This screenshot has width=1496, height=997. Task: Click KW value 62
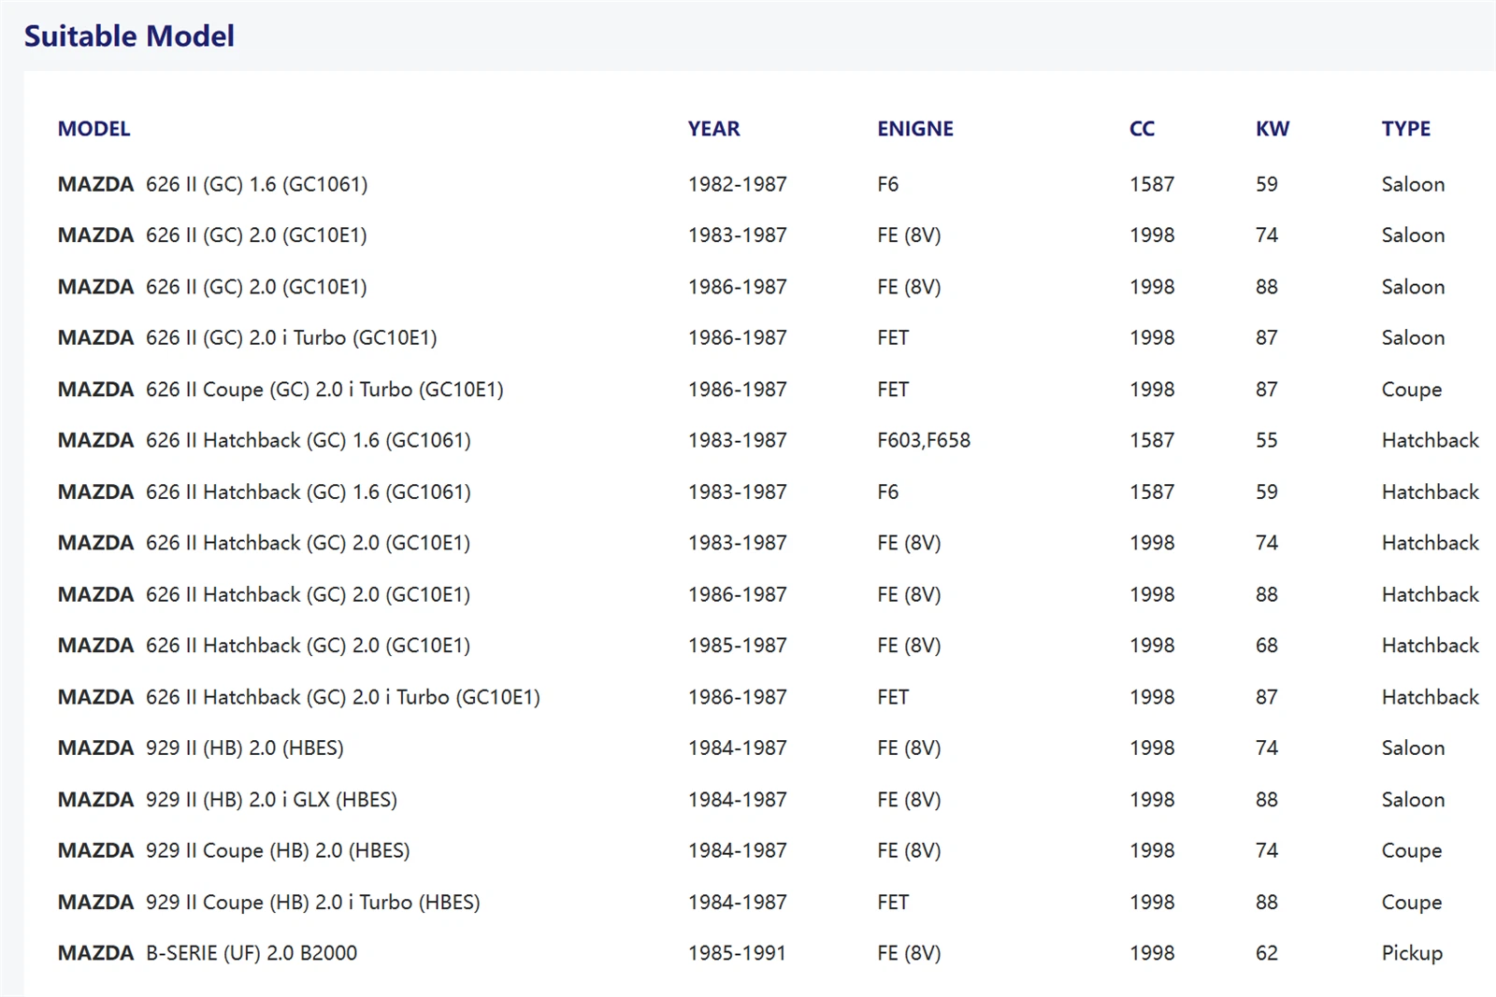coord(1267,953)
